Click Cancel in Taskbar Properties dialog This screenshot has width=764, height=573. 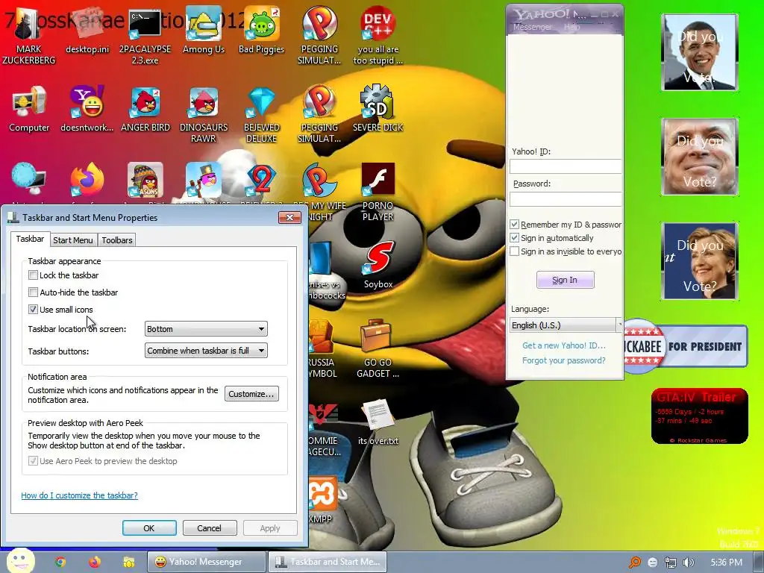point(209,528)
